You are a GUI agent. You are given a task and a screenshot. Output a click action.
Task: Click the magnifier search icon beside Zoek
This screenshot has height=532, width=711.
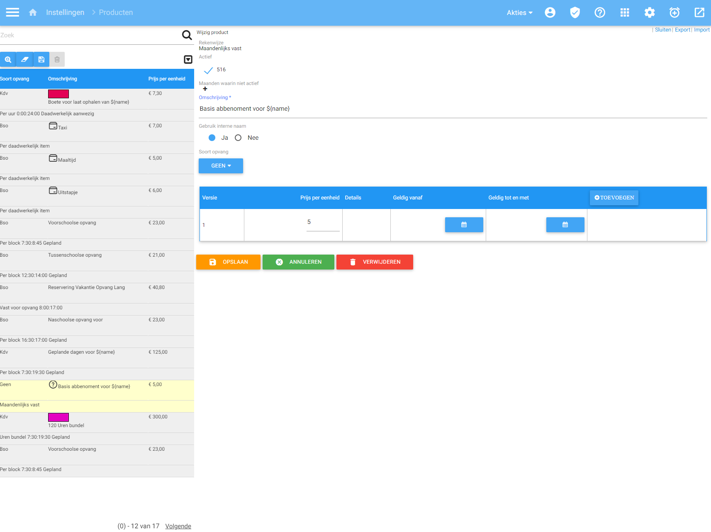coord(187,35)
